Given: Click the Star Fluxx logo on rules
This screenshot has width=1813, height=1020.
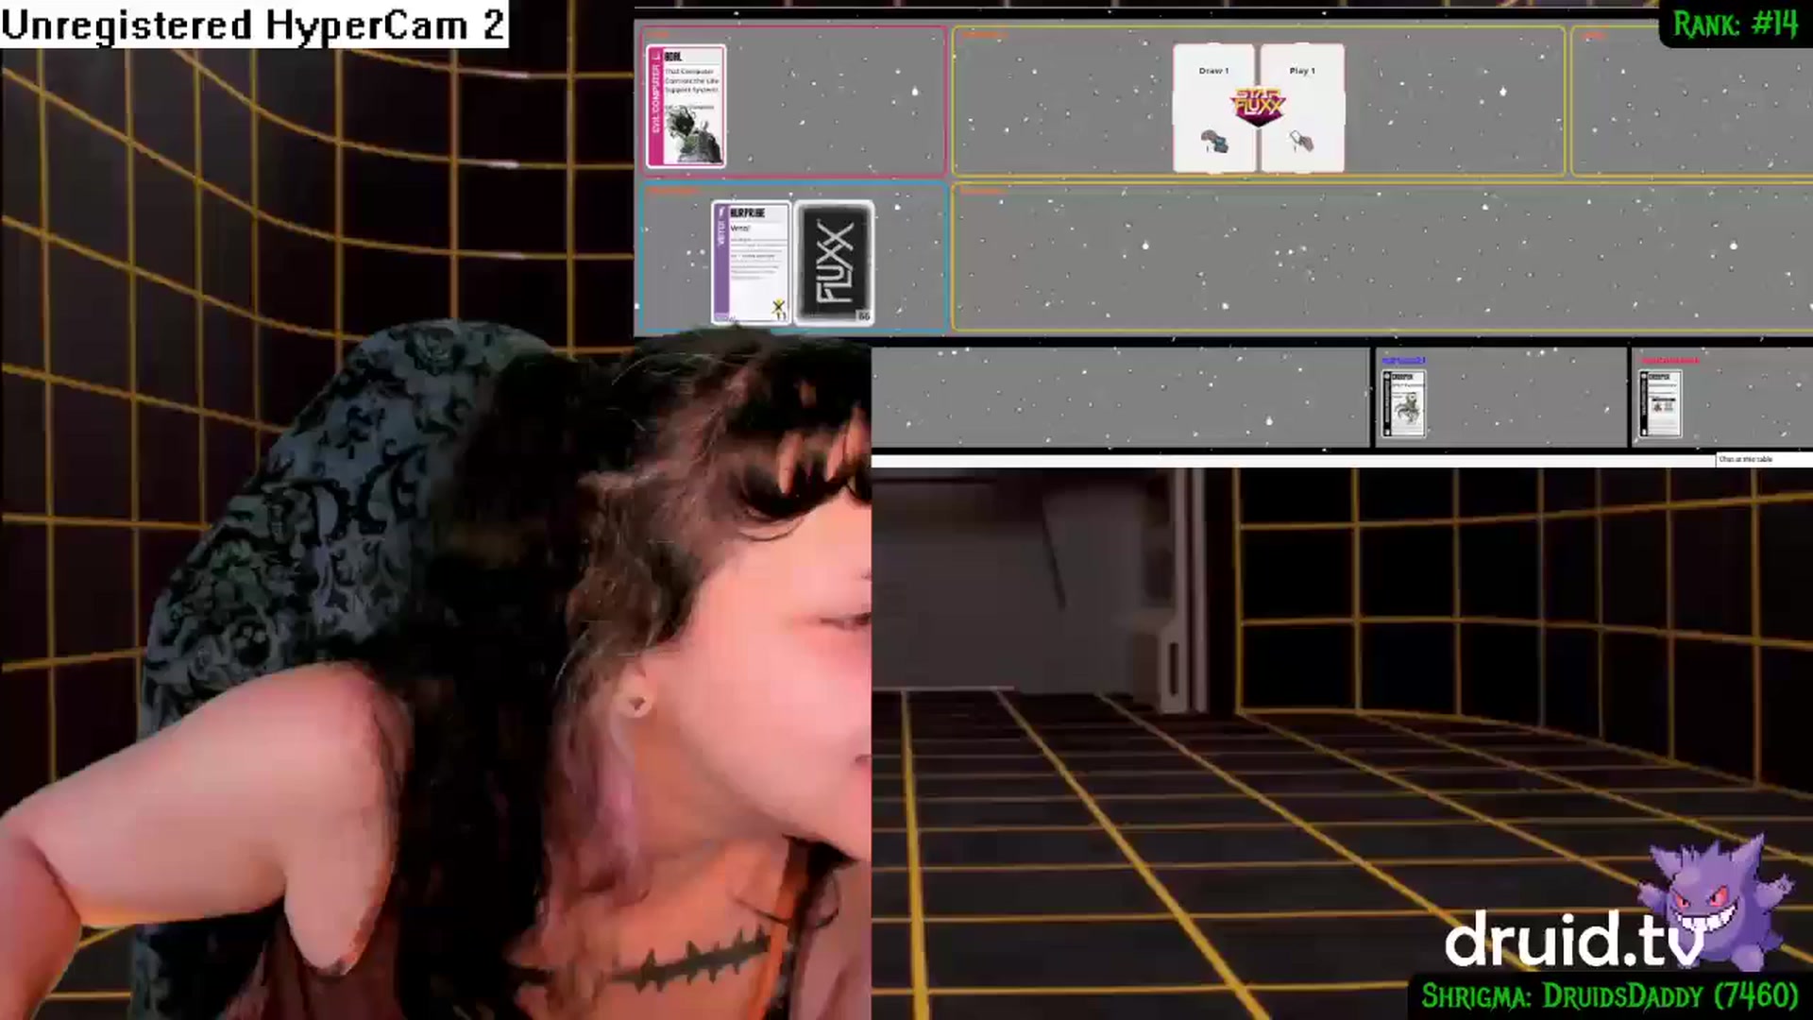Looking at the screenshot, I should tap(1258, 105).
